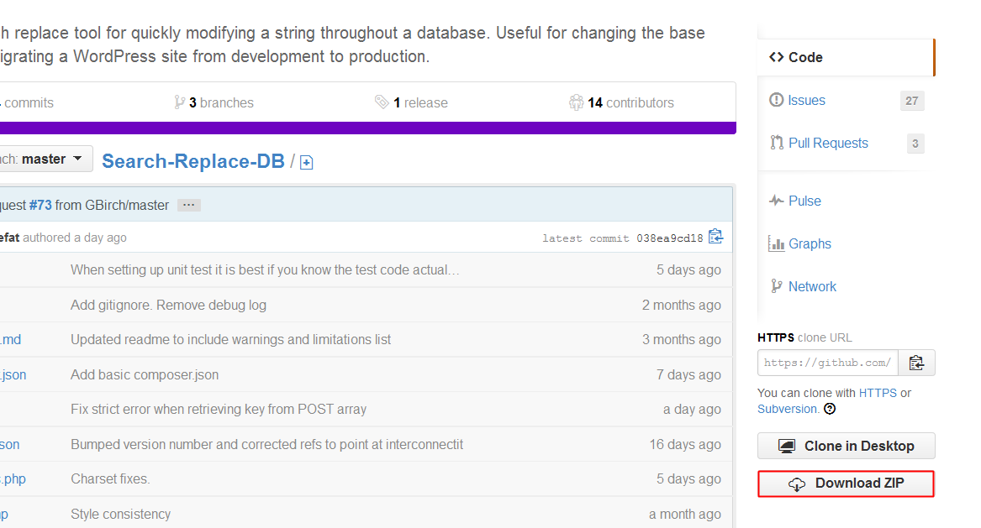Click the HTTPS clone URL field

click(x=827, y=363)
